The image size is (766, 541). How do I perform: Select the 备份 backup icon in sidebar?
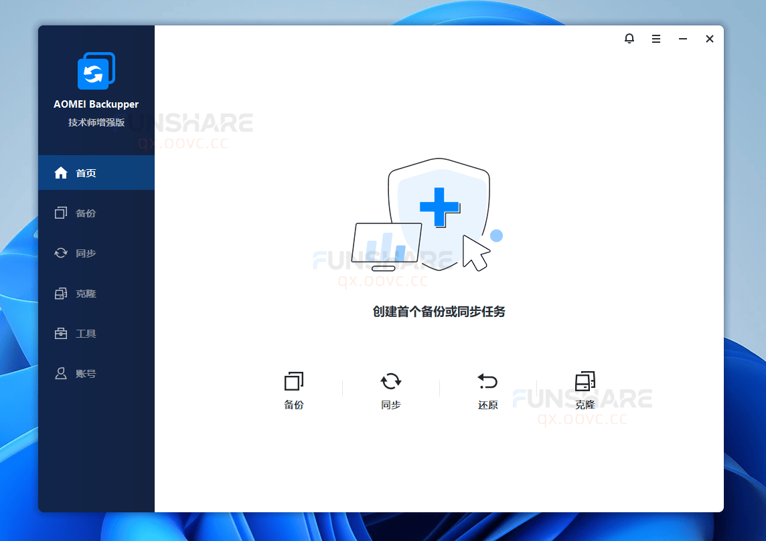[x=61, y=213]
